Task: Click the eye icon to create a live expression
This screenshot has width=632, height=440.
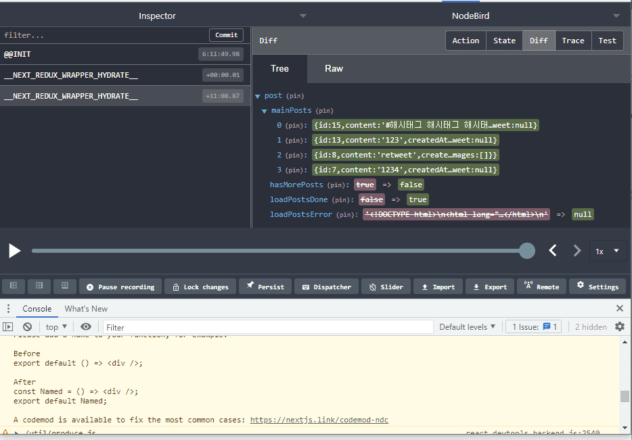Action: pyautogui.click(x=86, y=327)
